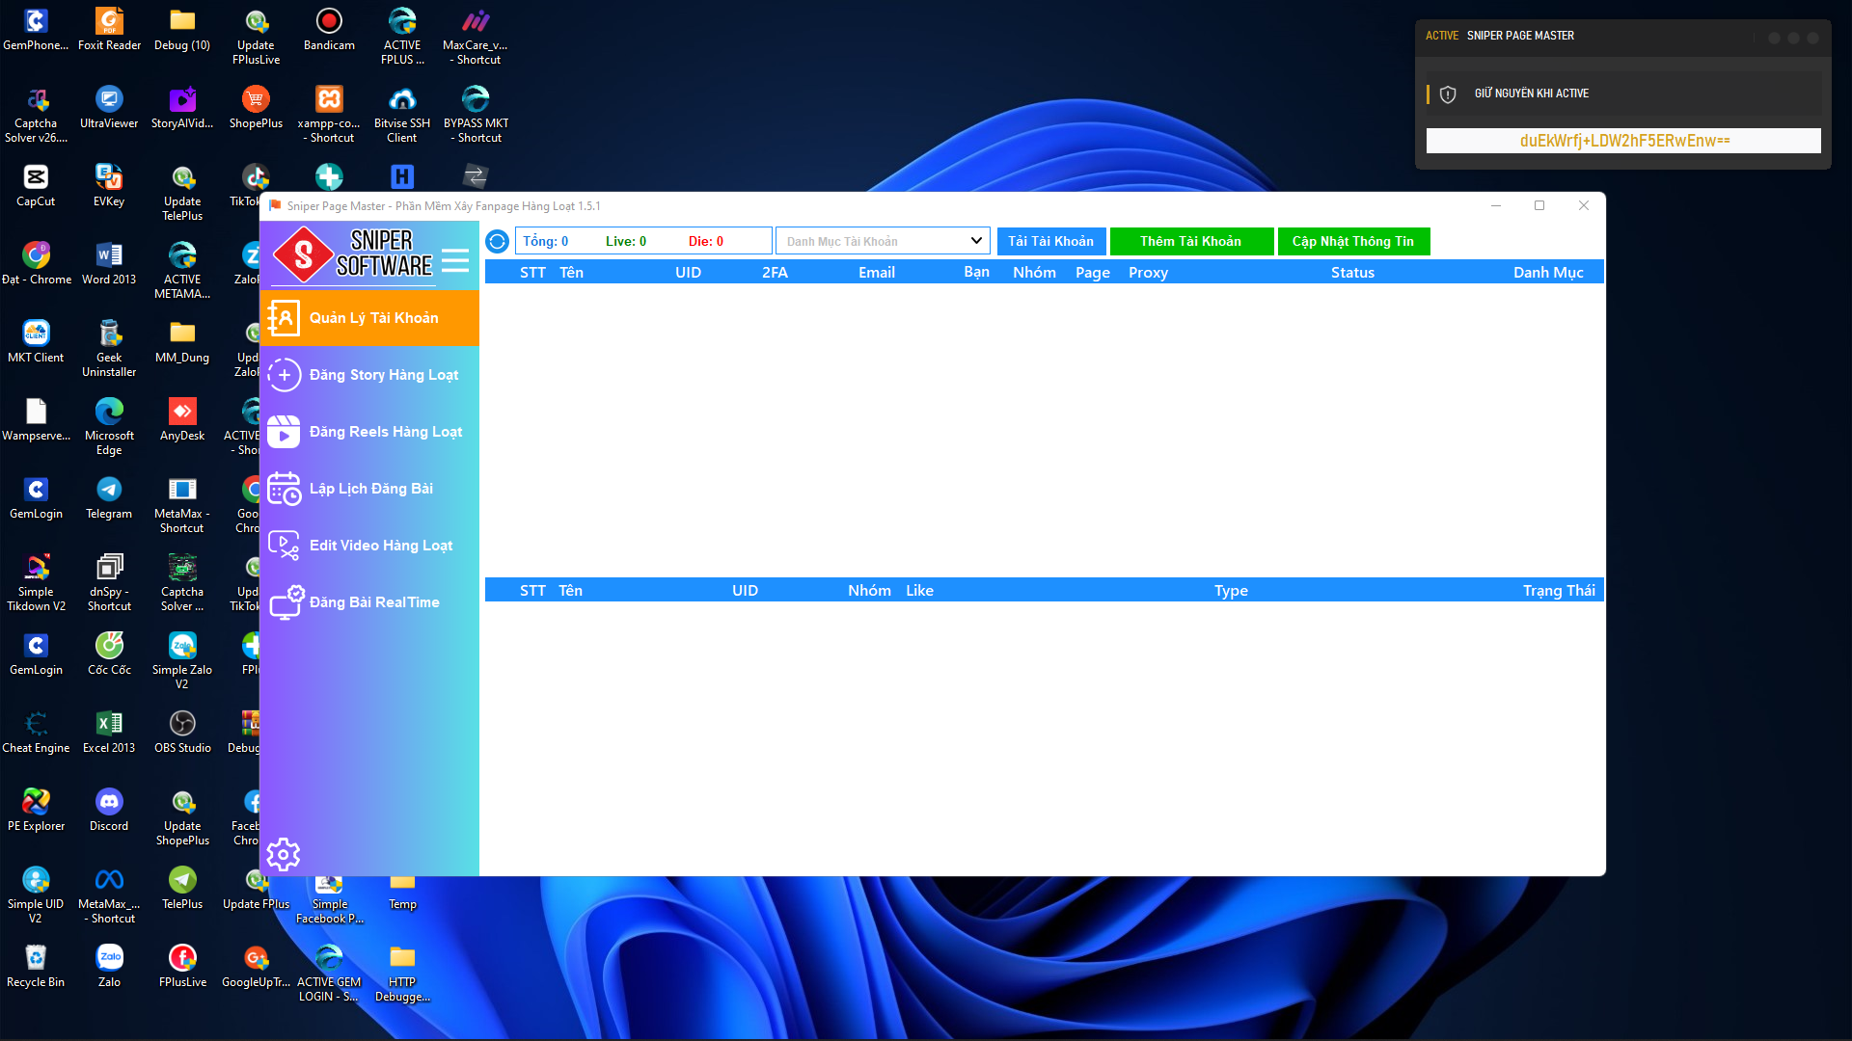Viewport: 1852px width, 1041px height.
Task: Open Geek Uninstaller desktop icon
Action: coord(109,350)
